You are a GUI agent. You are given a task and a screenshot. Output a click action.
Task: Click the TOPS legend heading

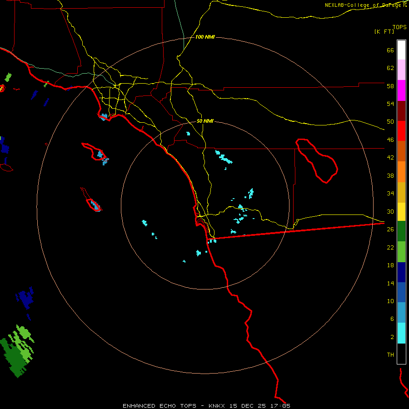tap(399, 27)
